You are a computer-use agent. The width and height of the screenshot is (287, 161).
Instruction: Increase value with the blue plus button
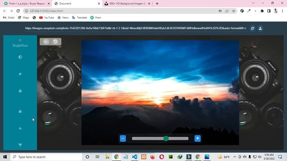pyautogui.click(x=197, y=138)
